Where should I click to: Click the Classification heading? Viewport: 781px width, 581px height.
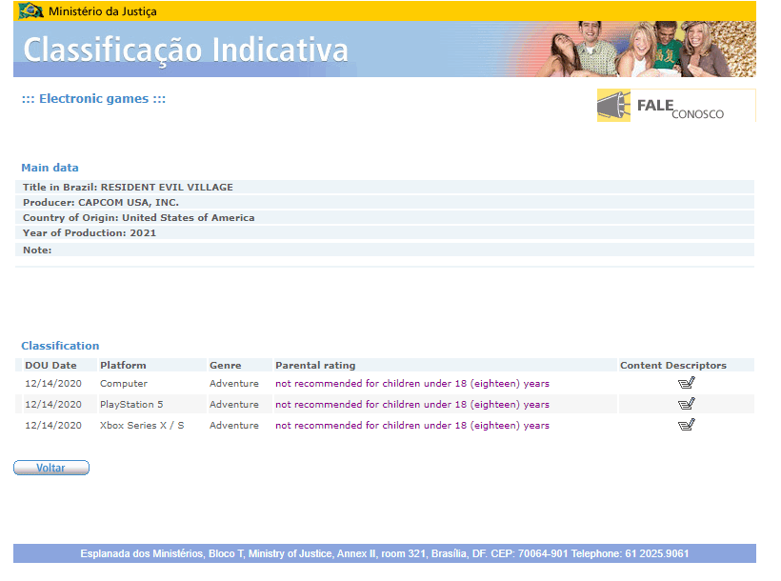[60, 346]
